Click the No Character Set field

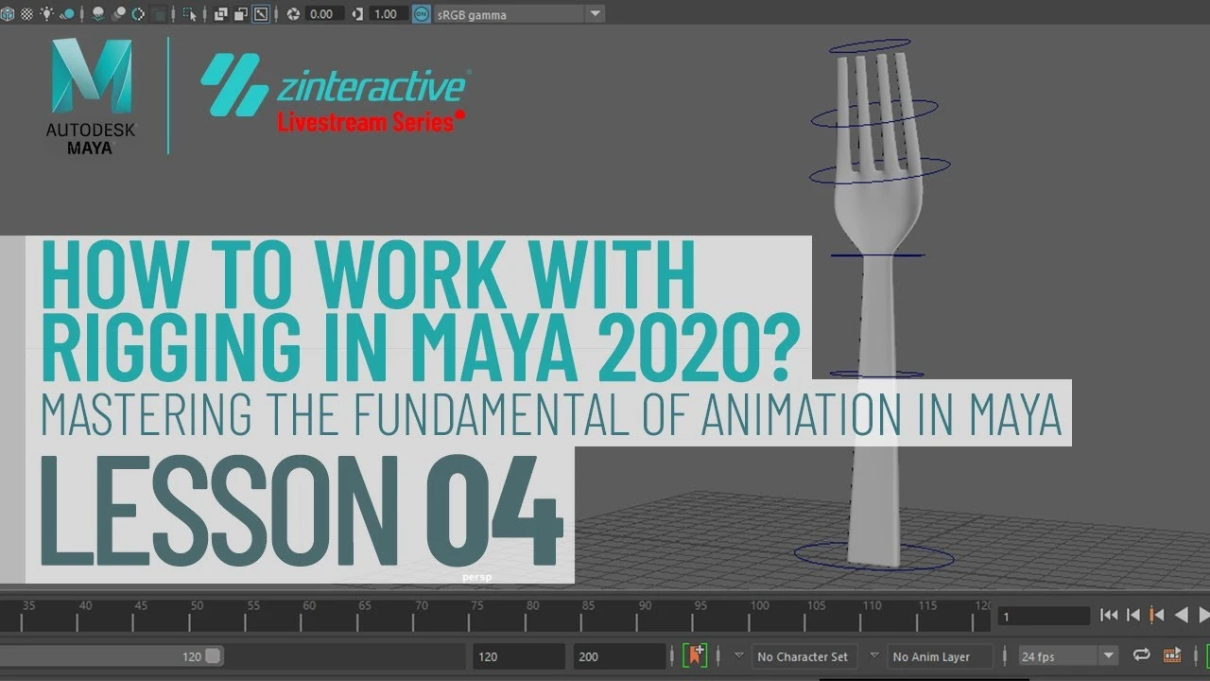click(x=804, y=656)
